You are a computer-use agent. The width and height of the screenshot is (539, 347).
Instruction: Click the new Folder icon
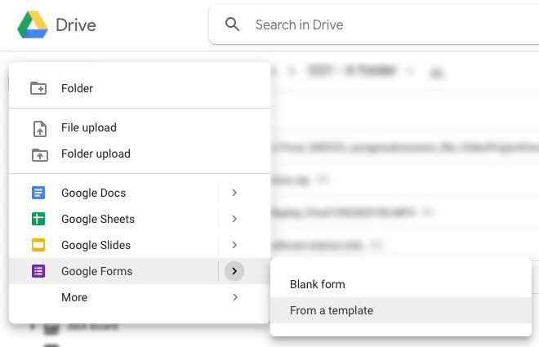click(38, 88)
